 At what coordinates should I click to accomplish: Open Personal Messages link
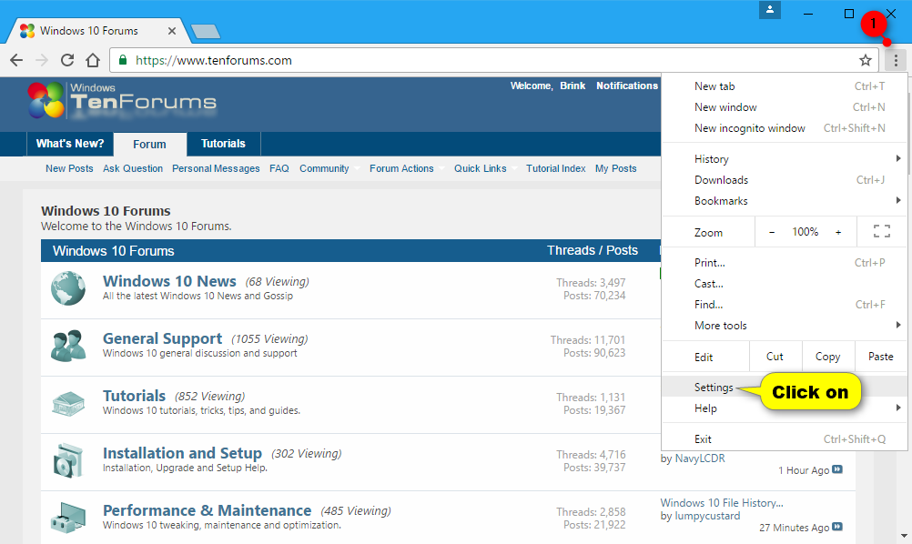click(x=216, y=168)
